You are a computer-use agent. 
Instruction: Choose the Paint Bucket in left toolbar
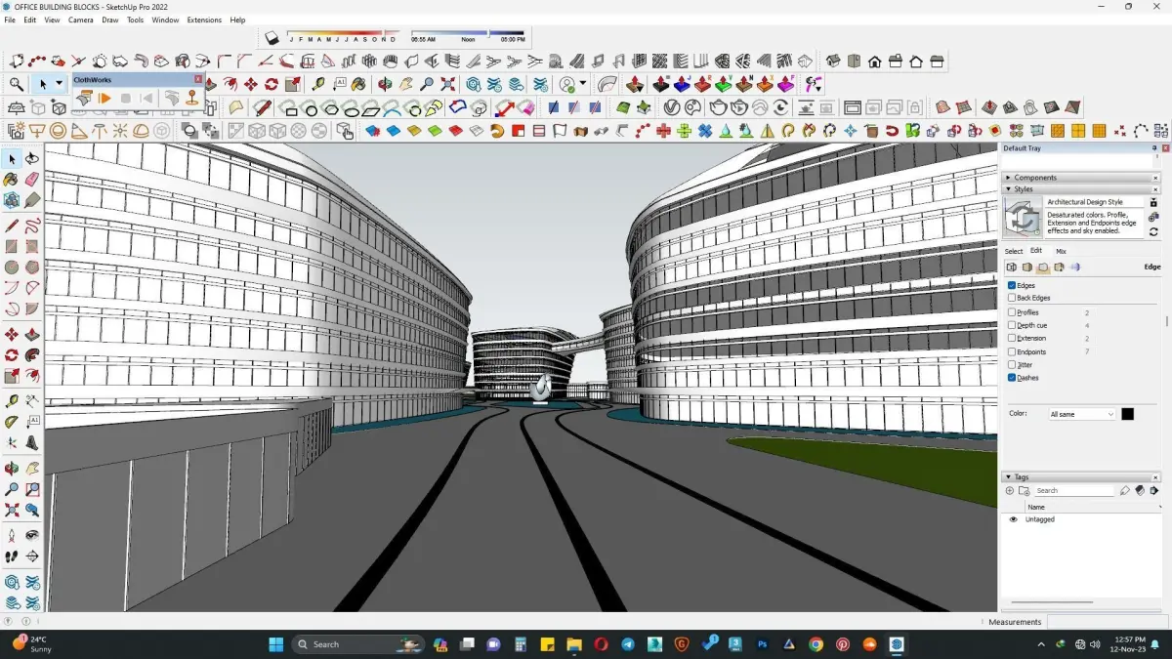click(x=12, y=180)
